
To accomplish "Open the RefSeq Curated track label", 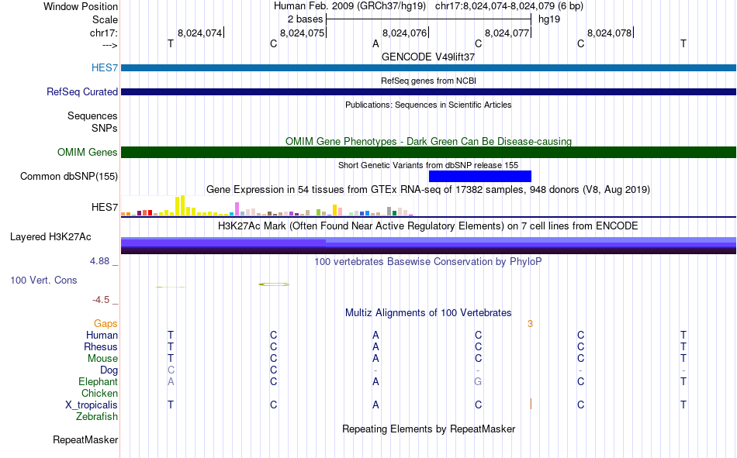I will coord(81,91).
